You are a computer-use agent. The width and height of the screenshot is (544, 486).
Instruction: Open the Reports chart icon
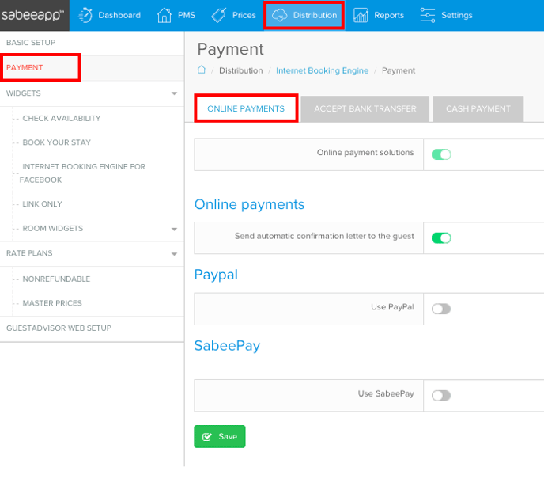[361, 15]
